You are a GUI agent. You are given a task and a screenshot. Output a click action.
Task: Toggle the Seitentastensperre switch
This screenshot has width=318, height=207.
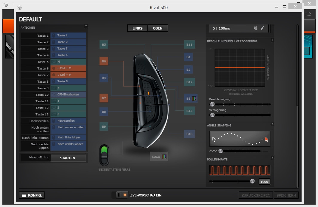click(104, 155)
